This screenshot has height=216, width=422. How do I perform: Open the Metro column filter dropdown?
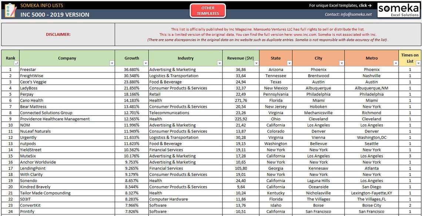pos(396,64)
